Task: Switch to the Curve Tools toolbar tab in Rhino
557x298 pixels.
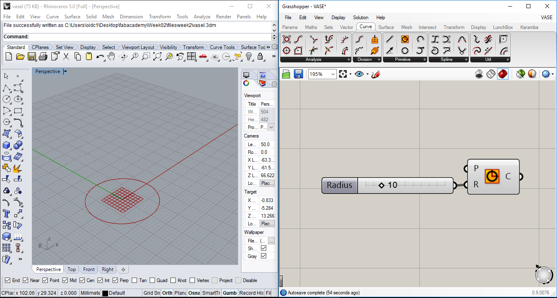Action: click(222, 47)
